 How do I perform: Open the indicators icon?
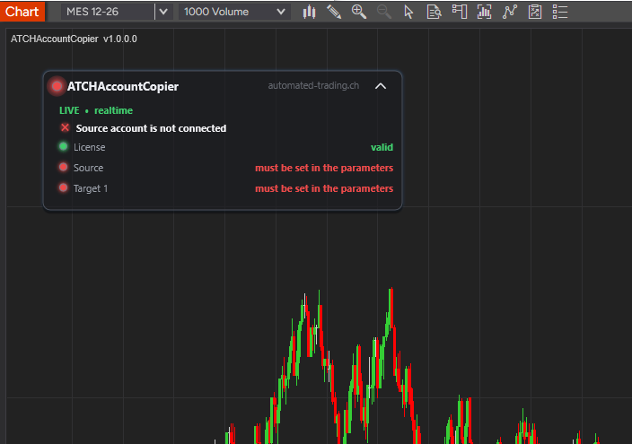[484, 12]
